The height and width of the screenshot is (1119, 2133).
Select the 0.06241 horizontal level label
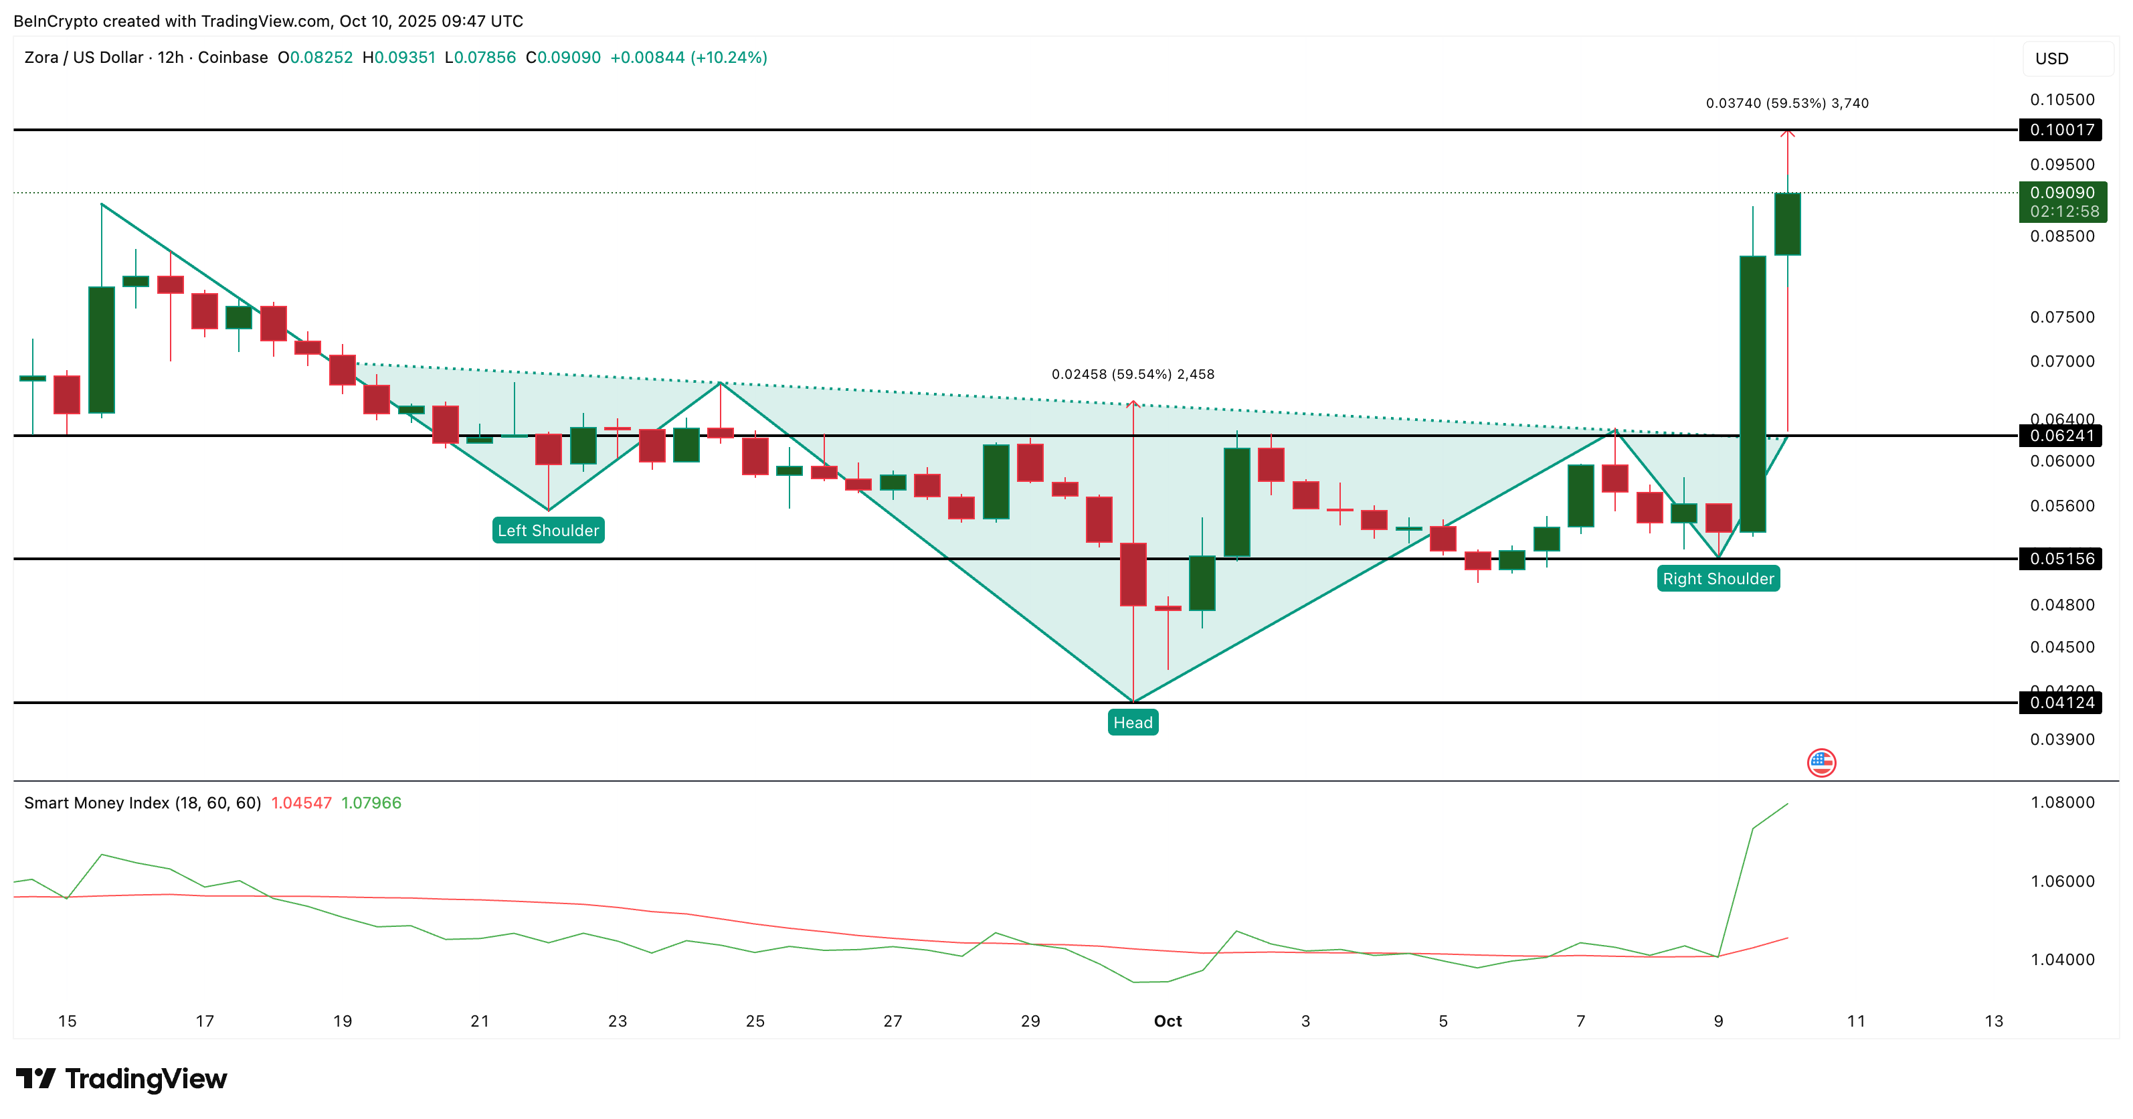click(x=2062, y=436)
